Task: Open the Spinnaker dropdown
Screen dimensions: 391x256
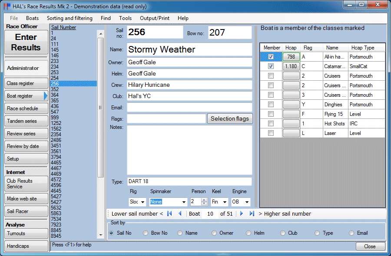Action: (x=184, y=202)
